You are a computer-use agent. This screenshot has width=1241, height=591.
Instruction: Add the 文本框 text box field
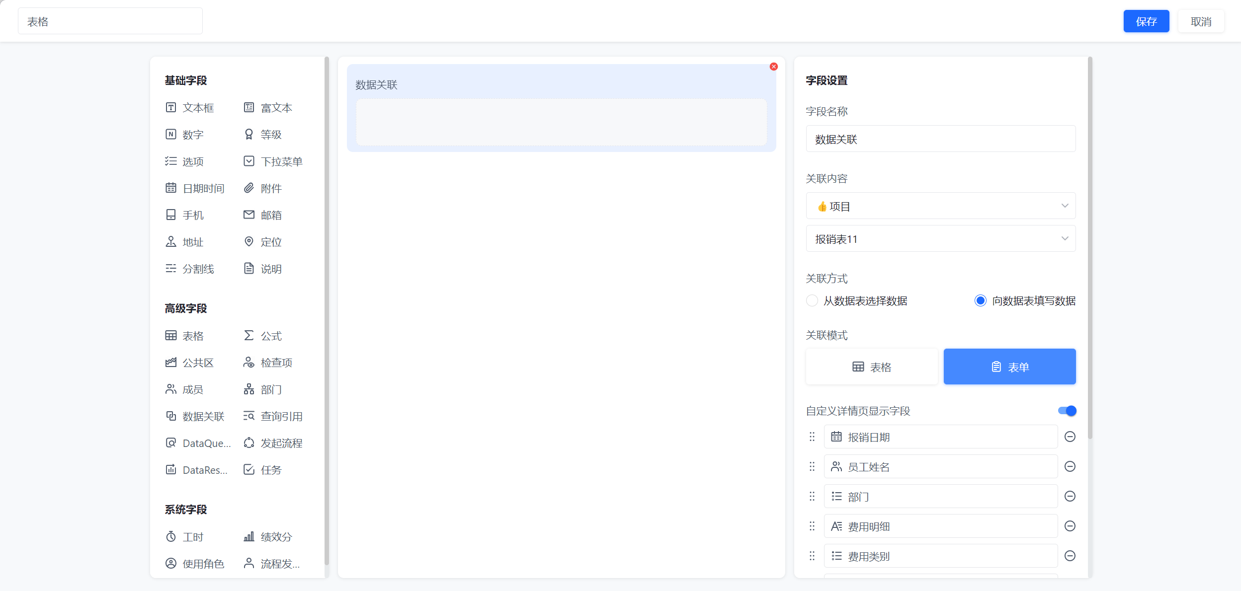tap(190, 108)
